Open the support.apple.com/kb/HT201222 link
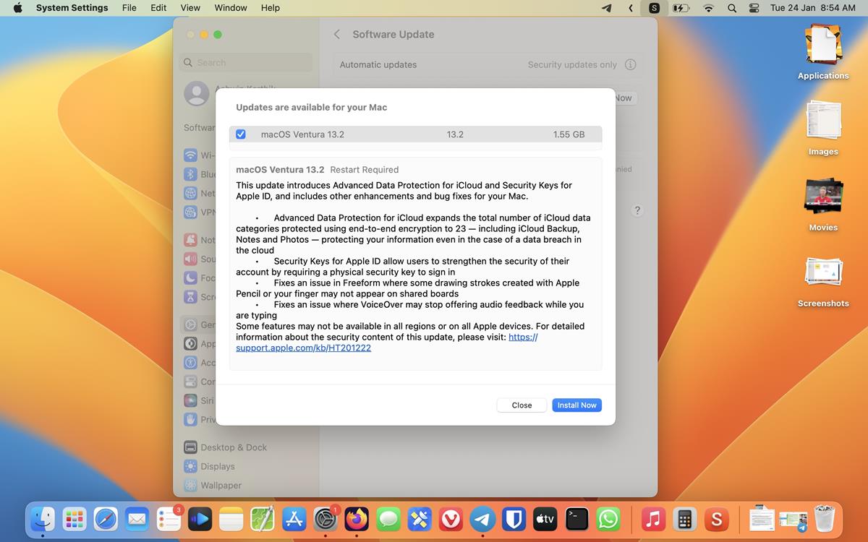Image resolution: width=868 pixels, height=542 pixels. click(303, 348)
